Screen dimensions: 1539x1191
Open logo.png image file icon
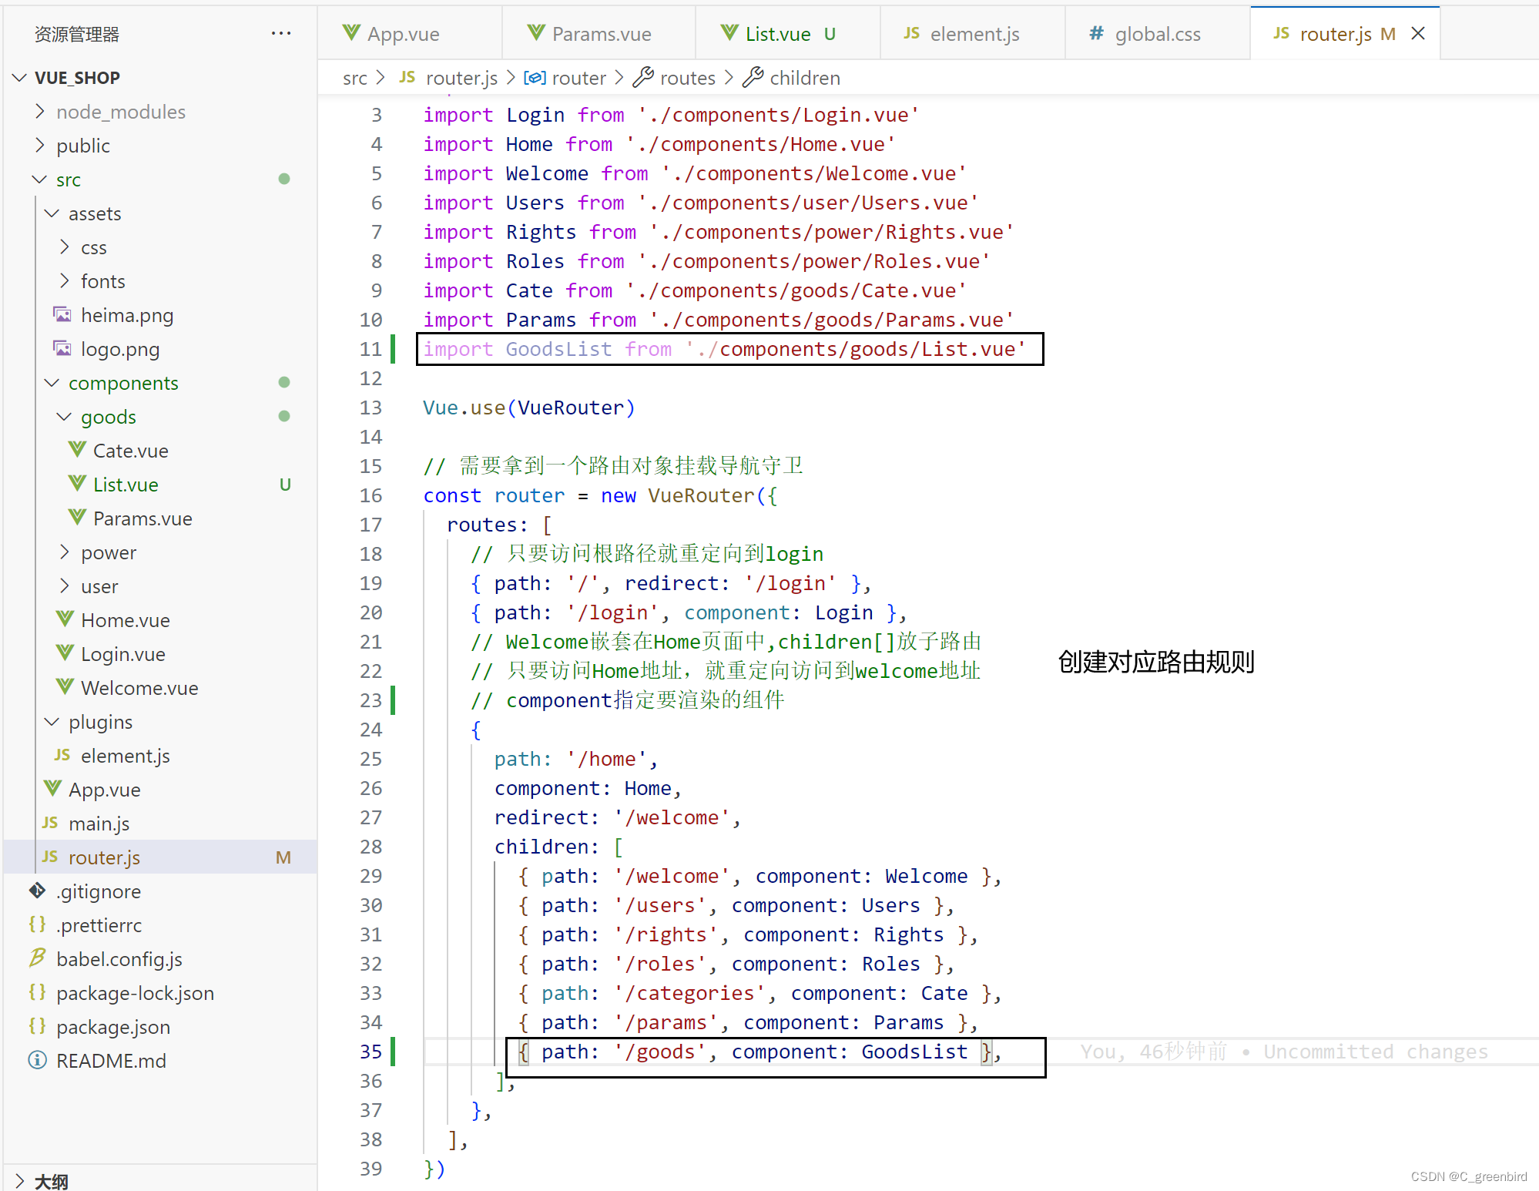tap(62, 348)
